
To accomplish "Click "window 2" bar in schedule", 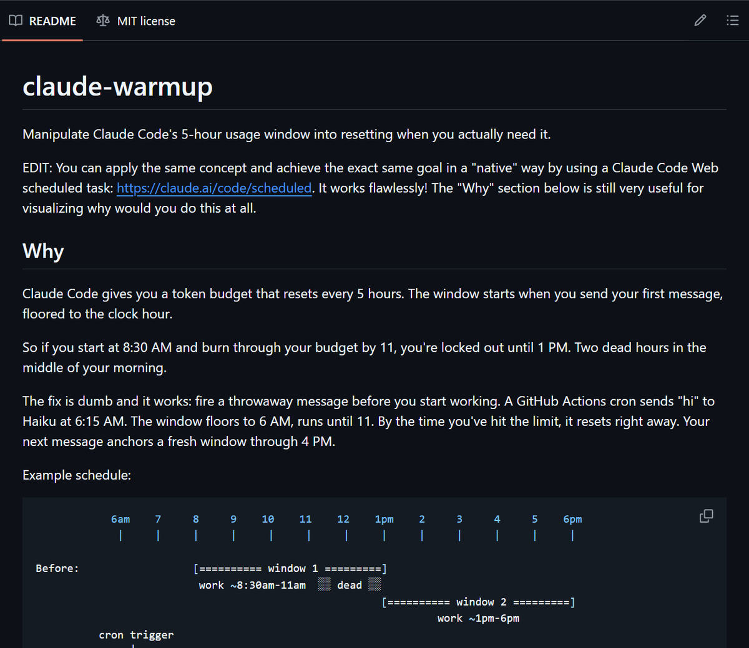I will click(x=479, y=602).
